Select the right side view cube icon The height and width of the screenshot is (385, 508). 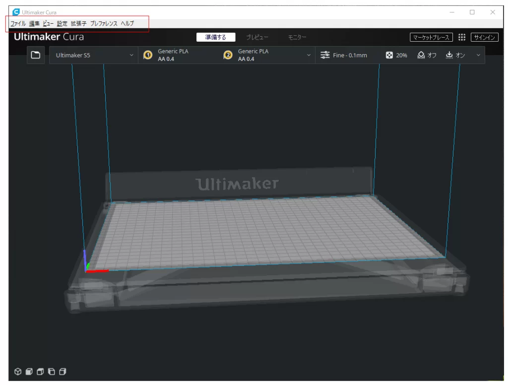pyautogui.click(x=63, y=372)
